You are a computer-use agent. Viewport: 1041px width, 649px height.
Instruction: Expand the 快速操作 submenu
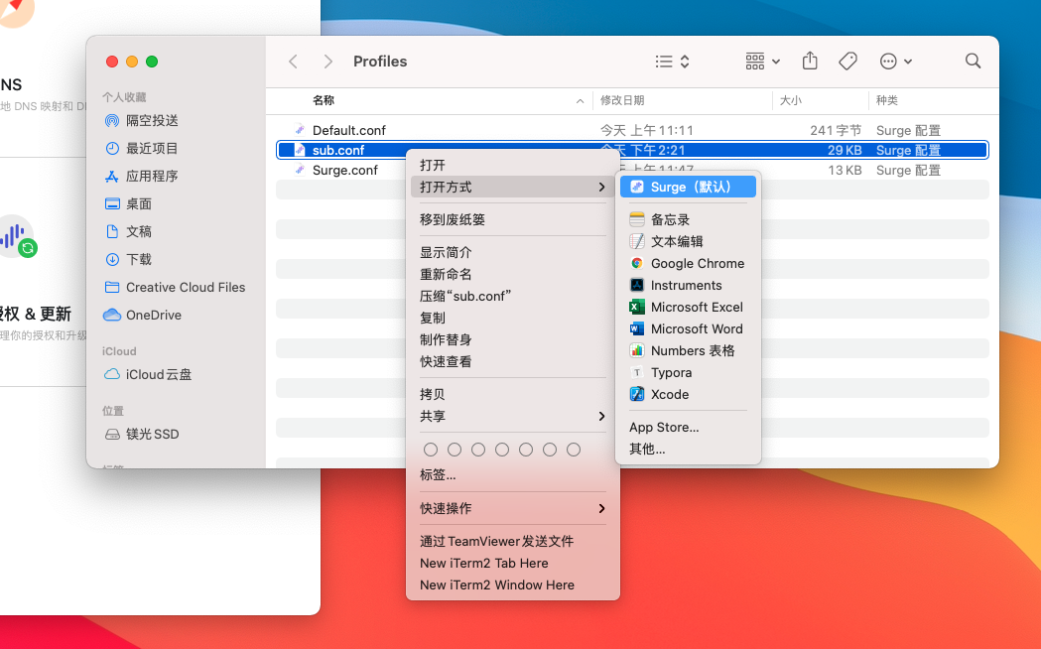click(512, 509)
